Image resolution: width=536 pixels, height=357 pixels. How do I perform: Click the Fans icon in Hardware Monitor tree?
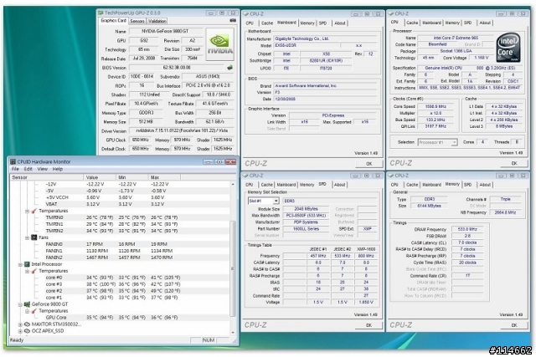click(x=33, y=237)
